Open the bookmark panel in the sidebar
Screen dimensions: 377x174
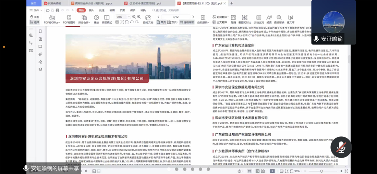(40, 31)
